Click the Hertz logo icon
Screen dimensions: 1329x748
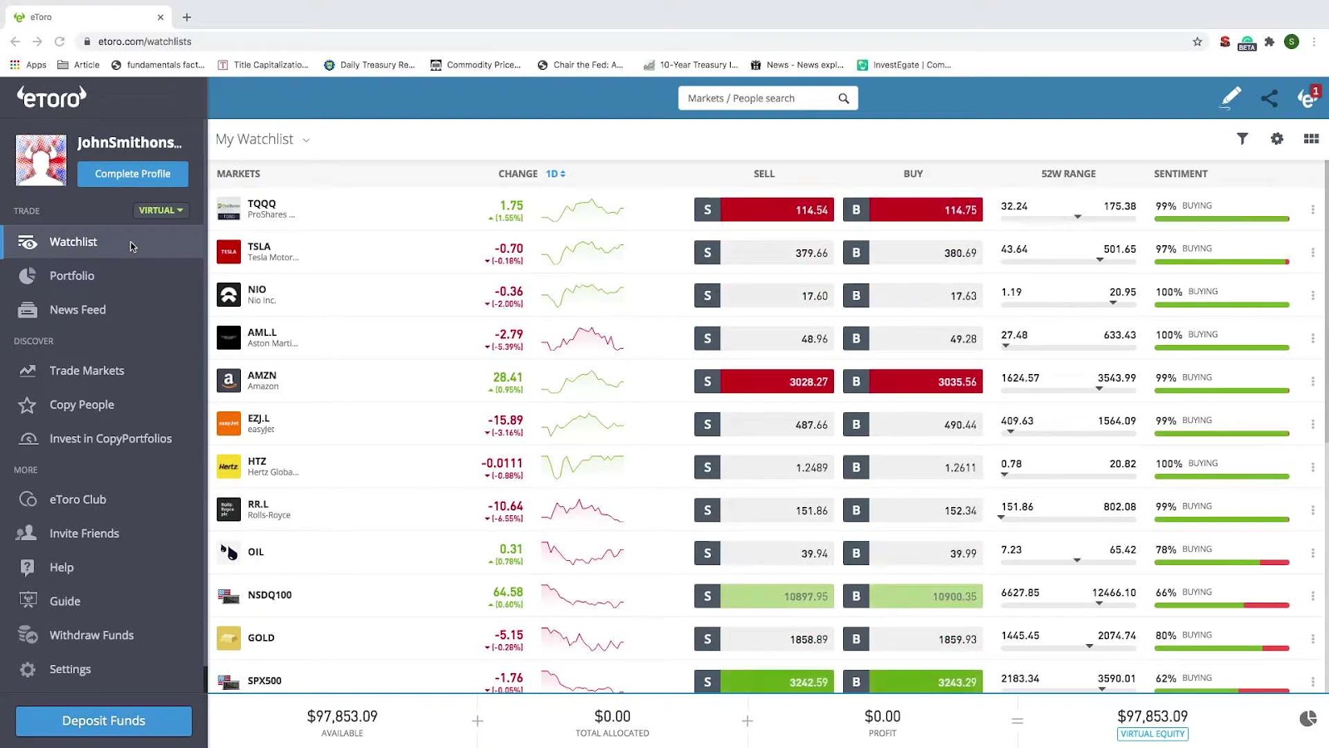point(228,466)
